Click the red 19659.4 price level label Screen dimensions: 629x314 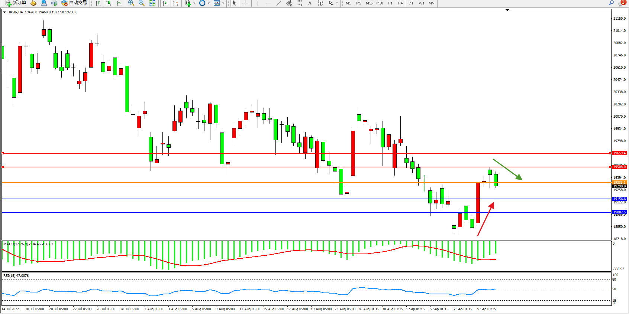619,153
